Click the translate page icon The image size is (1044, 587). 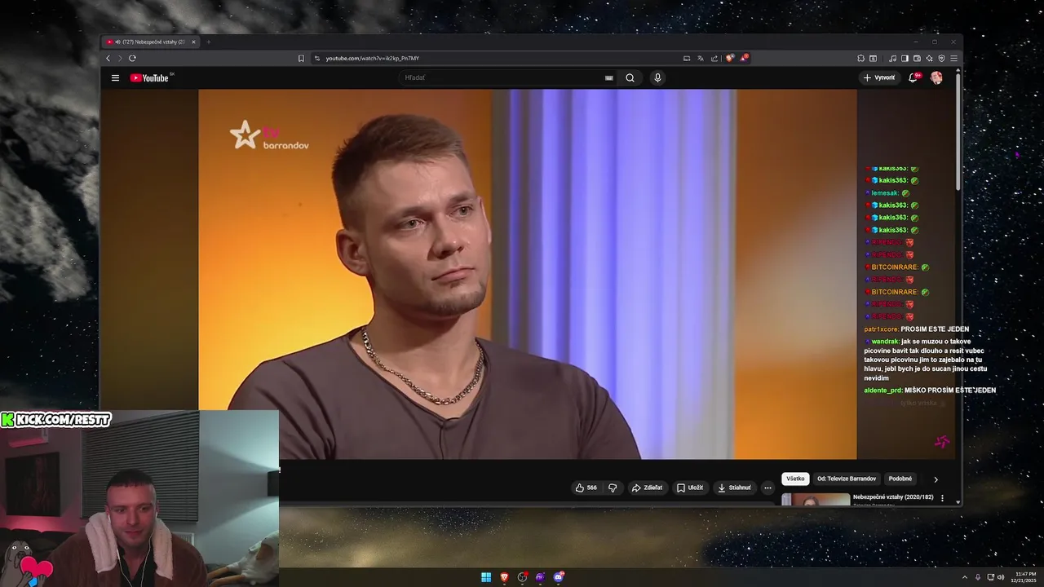(700, 58)
